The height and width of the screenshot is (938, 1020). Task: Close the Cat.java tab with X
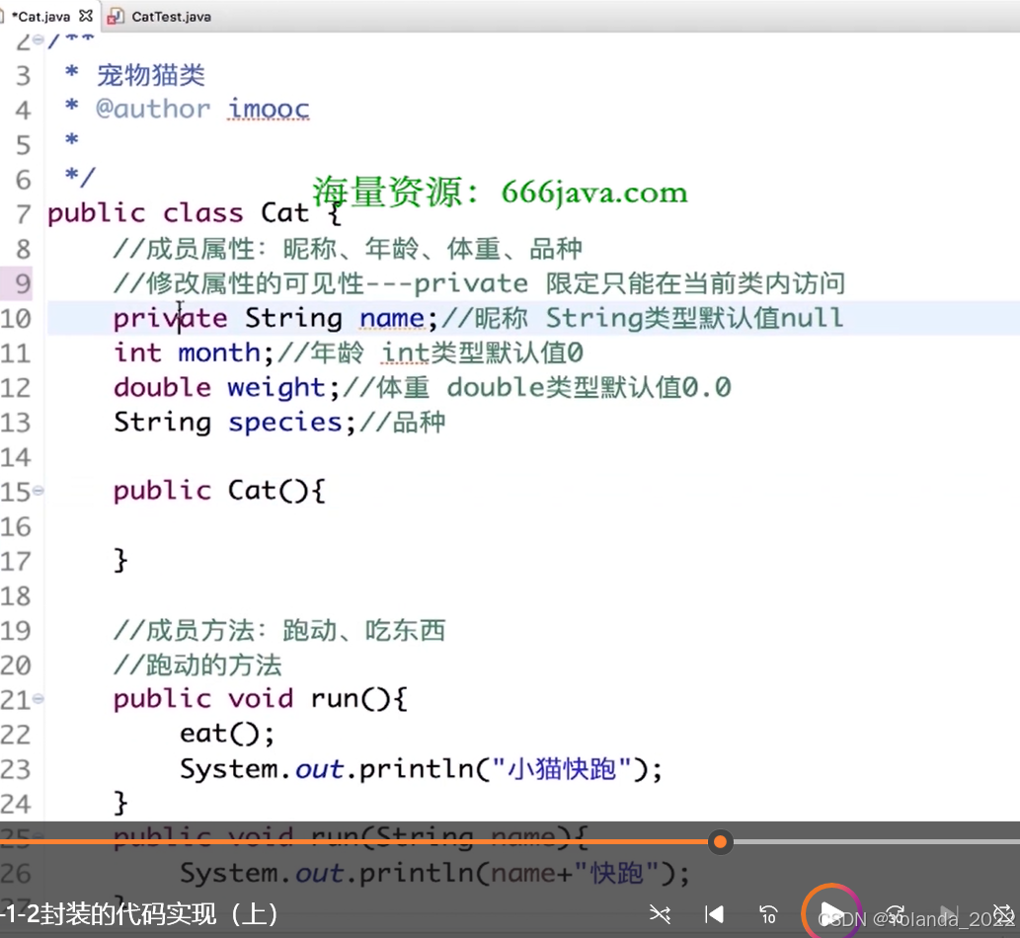(86, 16)
